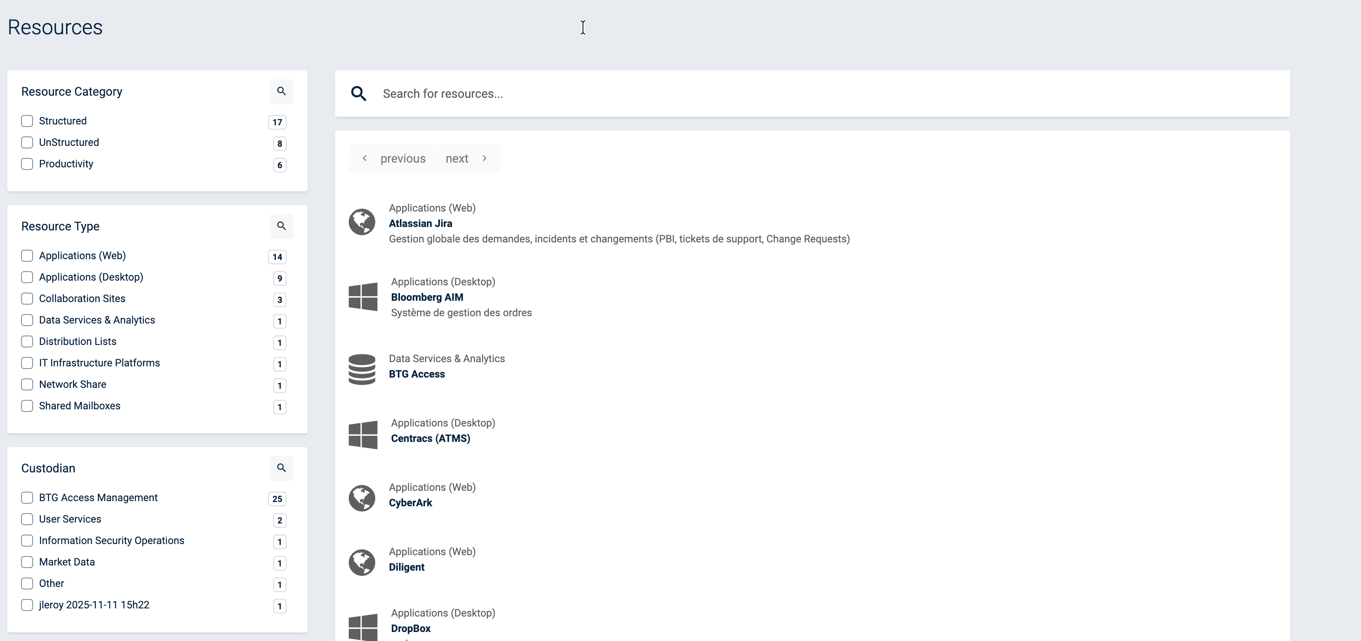
Task: Open the Atlassian Jira resource link
Action: [x=420, y=224]
